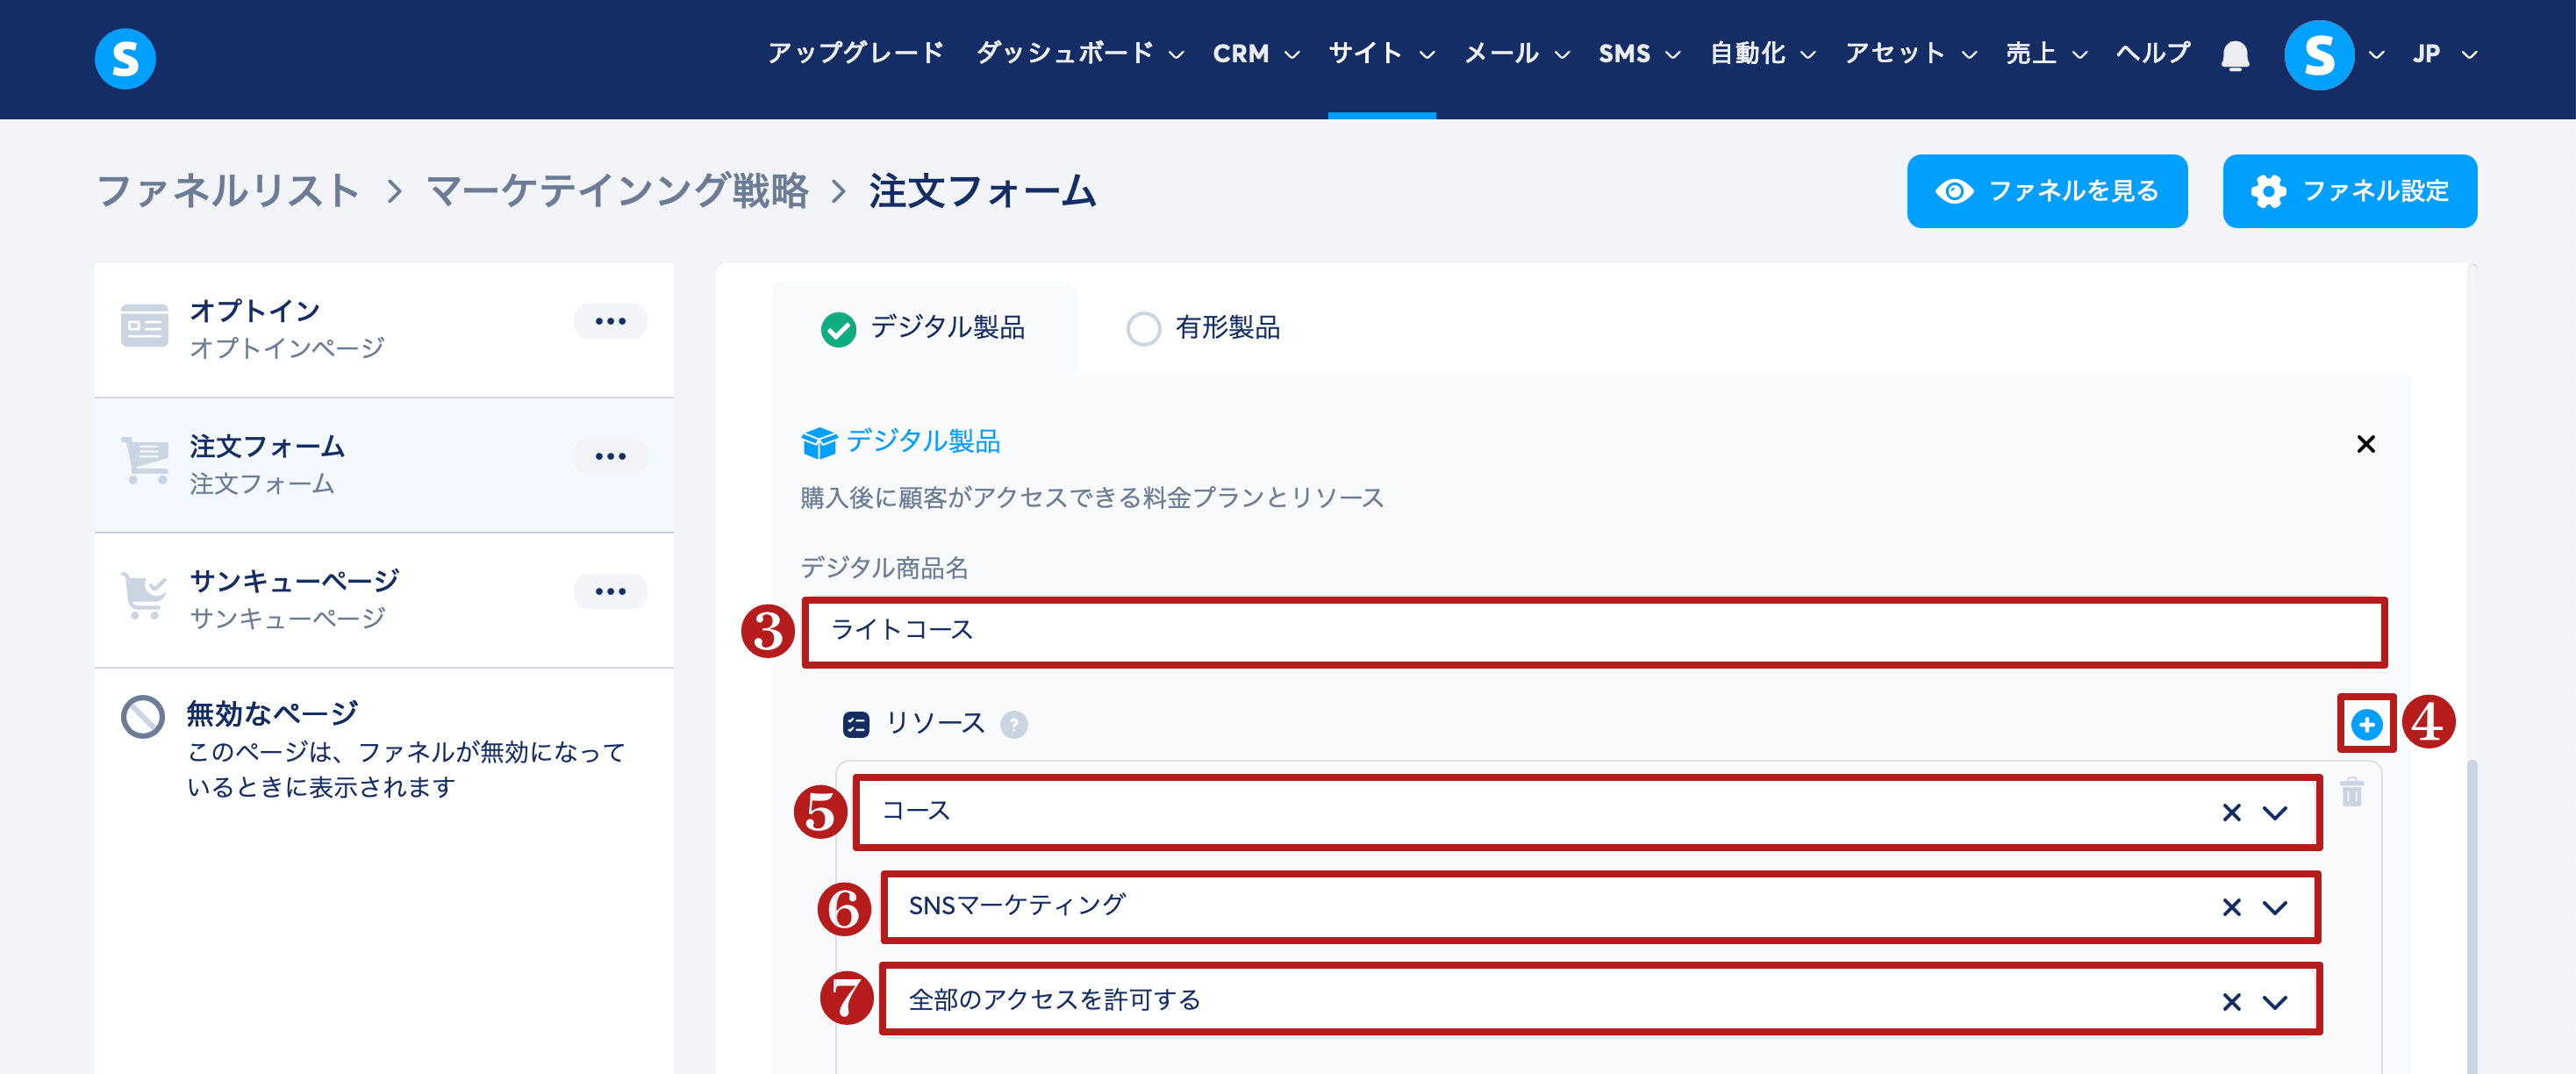Click the systeme logo at top left
The height and width of the screenshot is (1074, 2576).
point(125,58)
